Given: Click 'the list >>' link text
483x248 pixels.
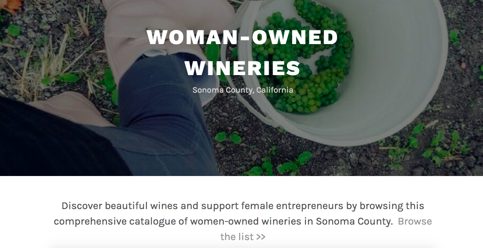Looking at the screenshot, I should tap(243, 237).
